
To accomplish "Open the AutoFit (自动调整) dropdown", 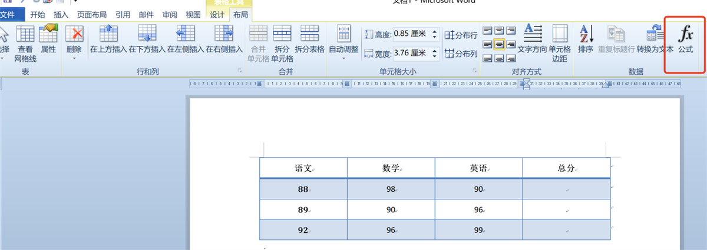I will point(343,41).
